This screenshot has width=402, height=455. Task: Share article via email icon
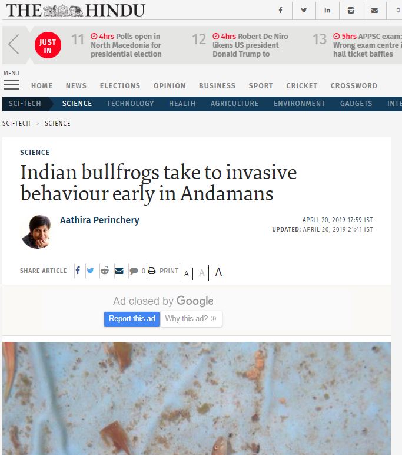coord(119,271)
